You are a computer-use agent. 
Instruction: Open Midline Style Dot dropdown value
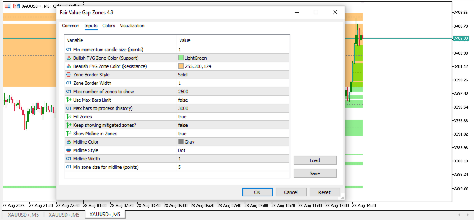233,150
